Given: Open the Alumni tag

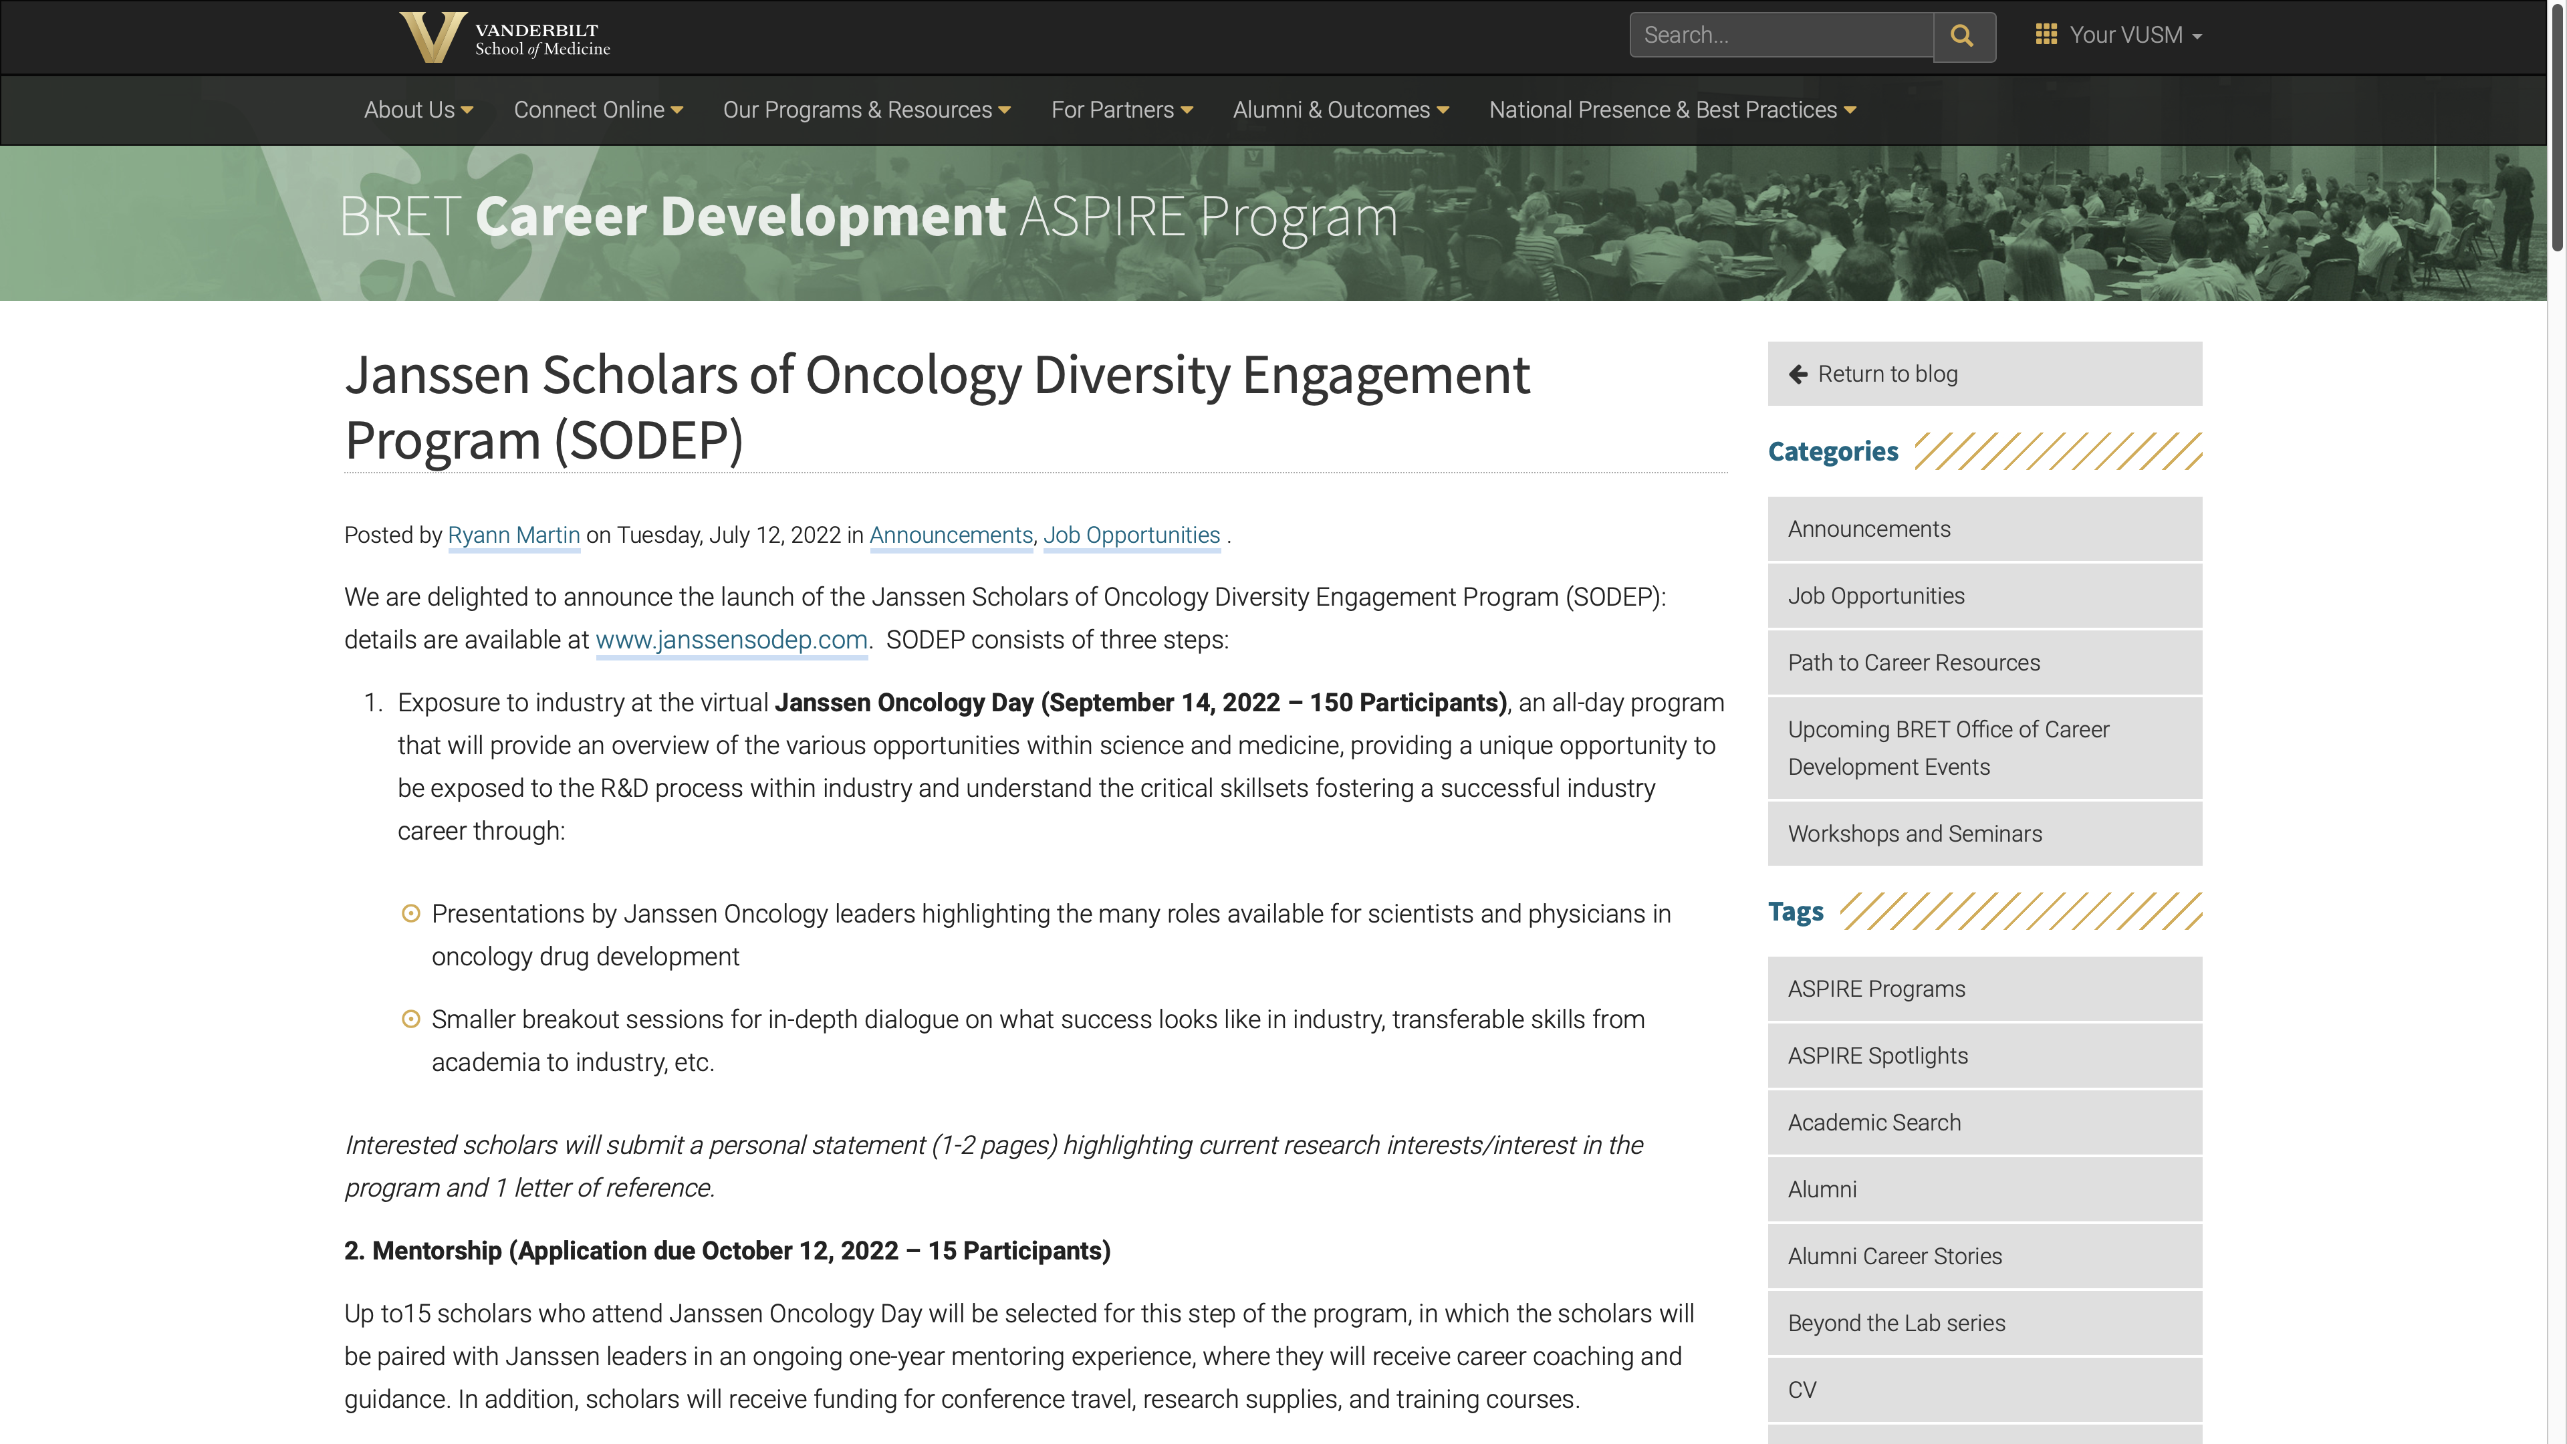Looking at the screenshot, I should click(1985, 1190).
